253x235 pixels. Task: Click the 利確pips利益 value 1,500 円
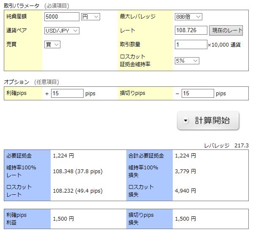(63, 219)
